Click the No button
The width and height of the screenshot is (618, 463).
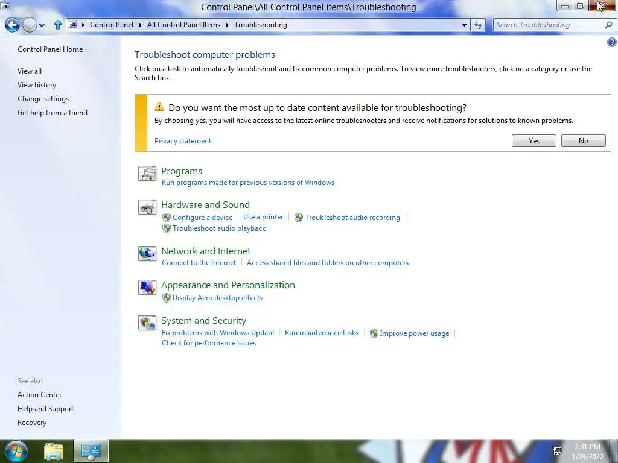click(584, 141)
